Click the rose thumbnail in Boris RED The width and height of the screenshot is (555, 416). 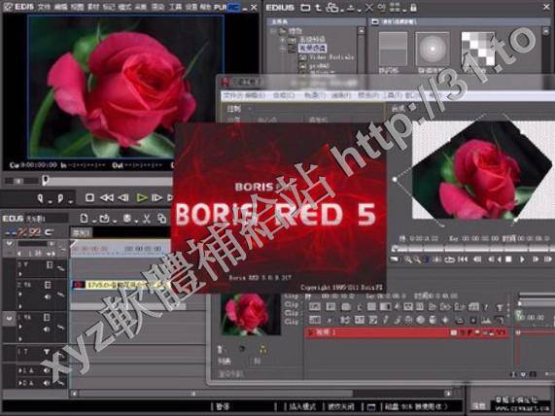(250, 314)
